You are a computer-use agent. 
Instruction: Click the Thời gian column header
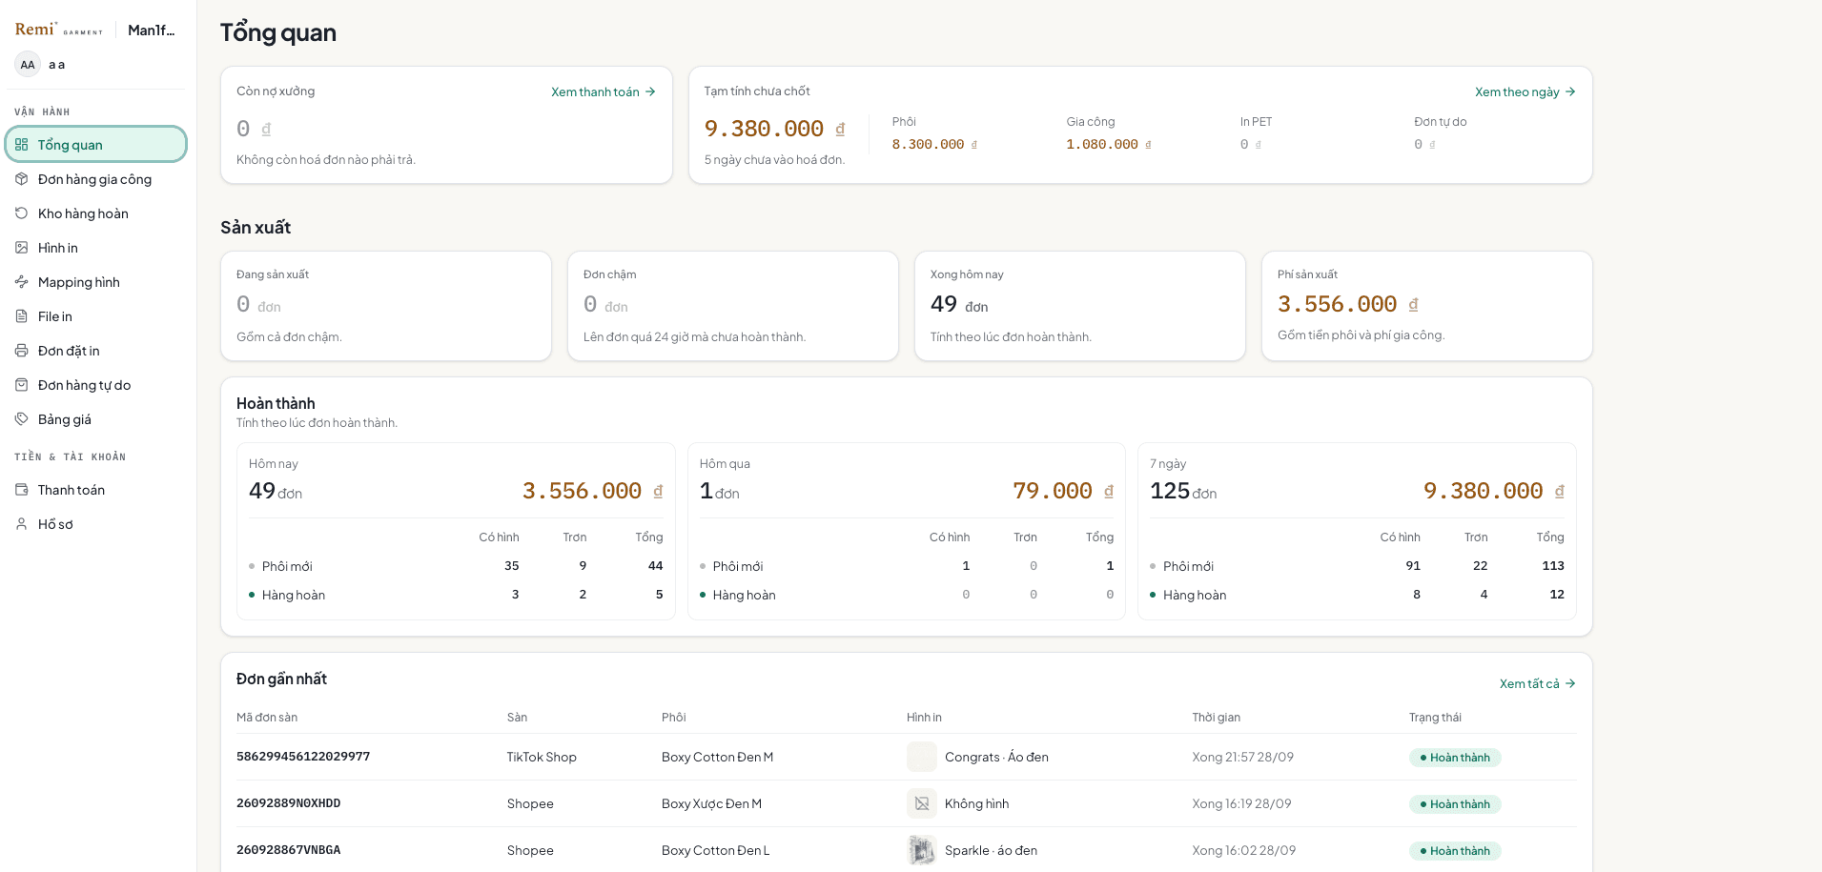point(1216,718)
